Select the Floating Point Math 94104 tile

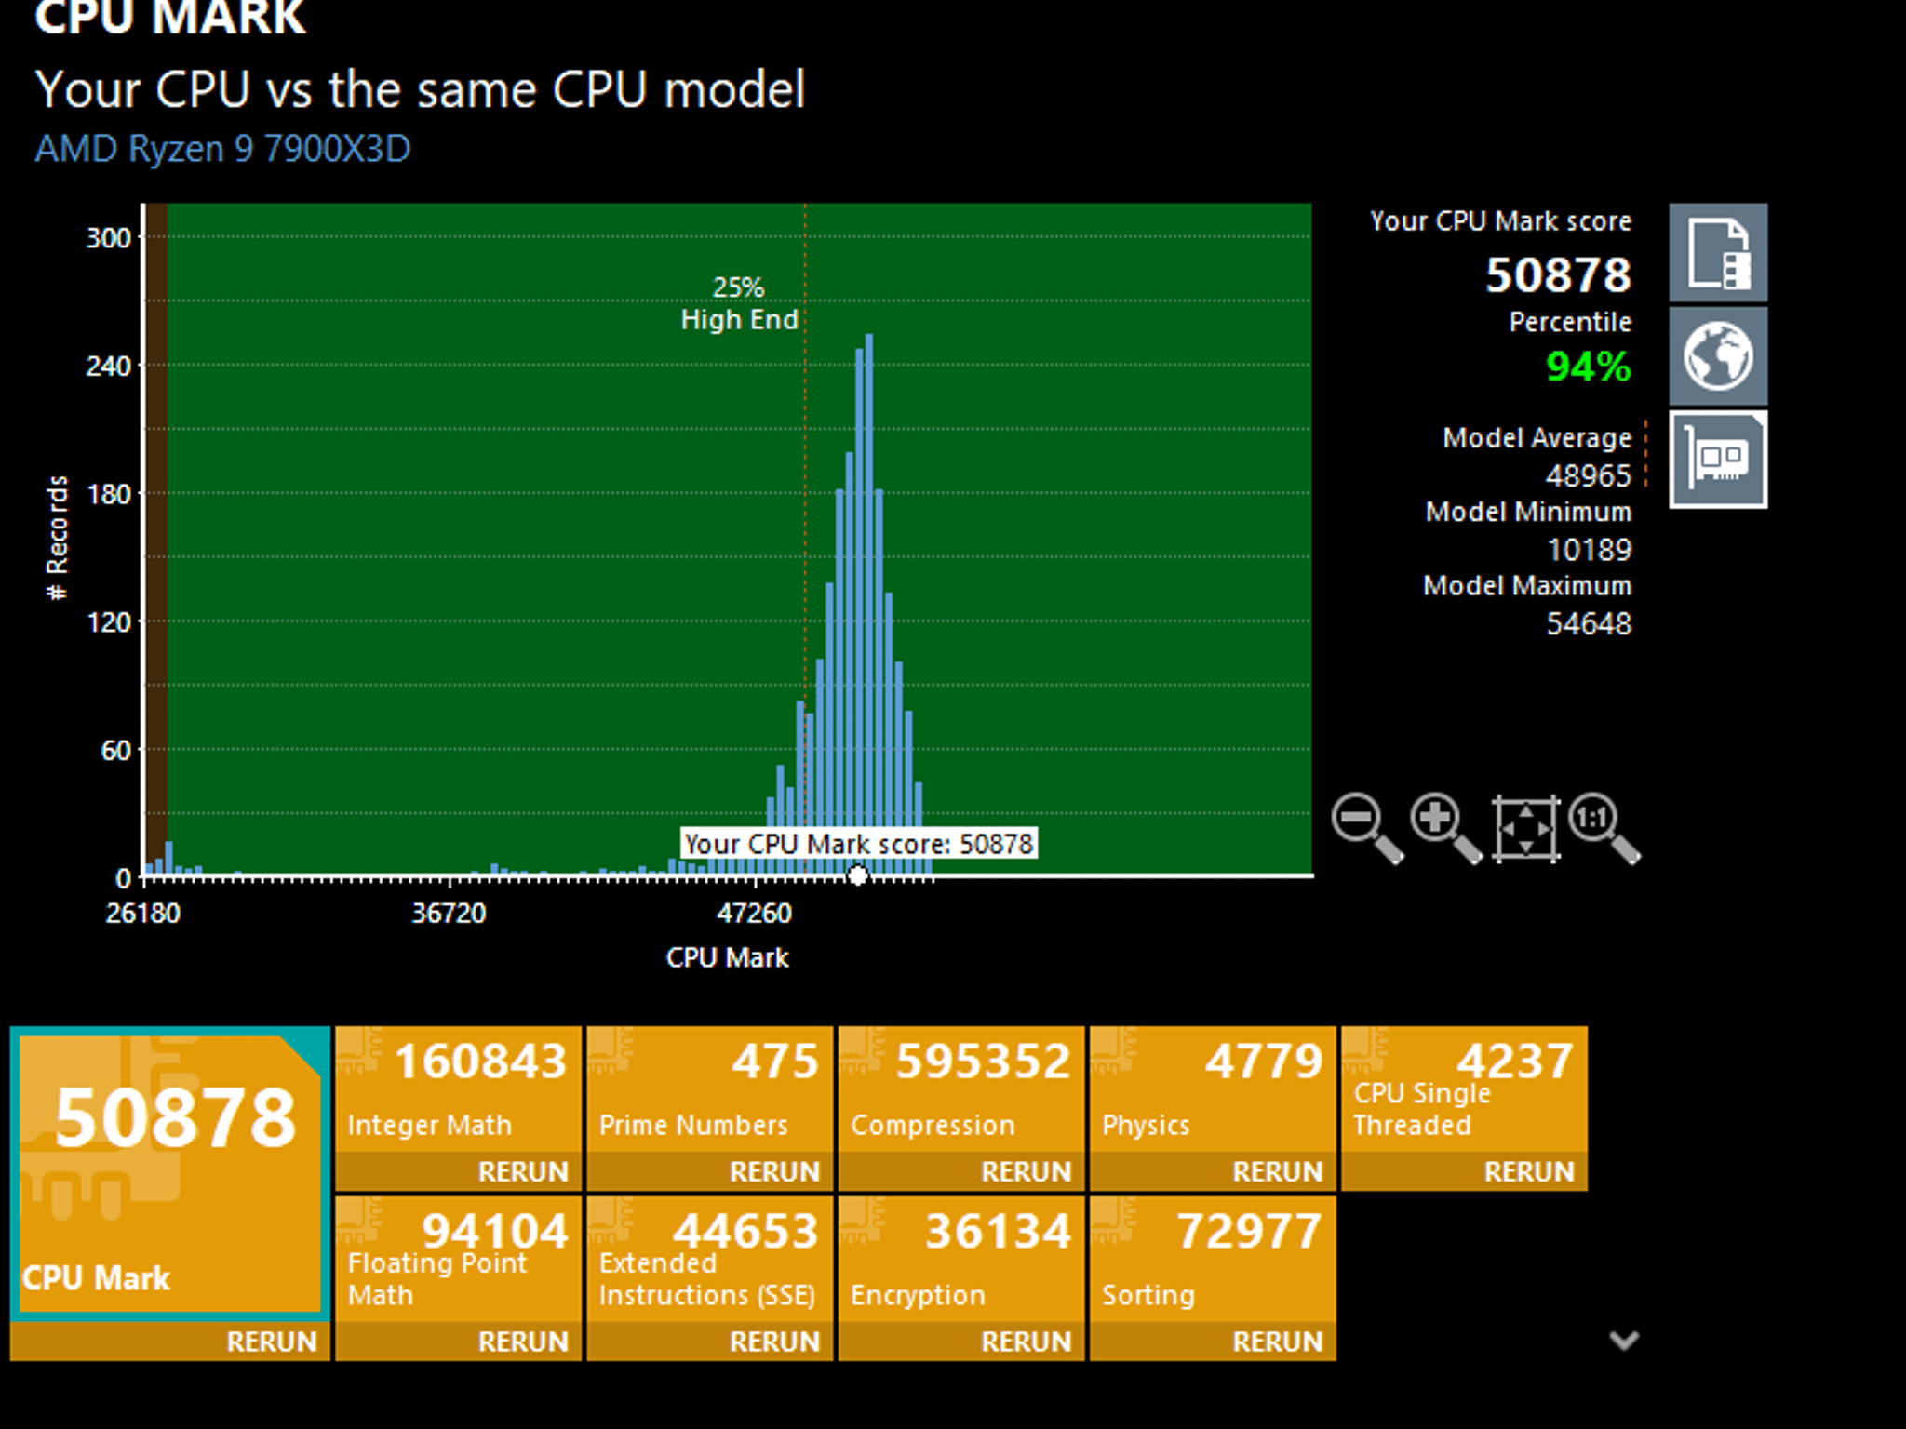click(x=458, y=1260)
